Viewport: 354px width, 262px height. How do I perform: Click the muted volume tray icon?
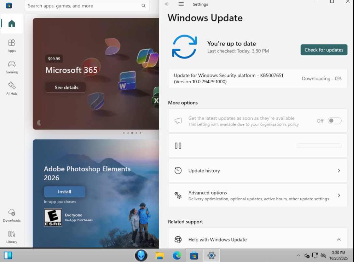[307, 255]
